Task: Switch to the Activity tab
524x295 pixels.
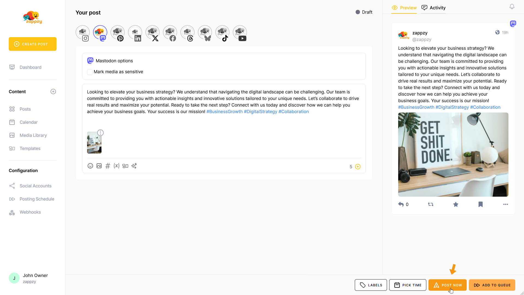Action: [434, 8]
